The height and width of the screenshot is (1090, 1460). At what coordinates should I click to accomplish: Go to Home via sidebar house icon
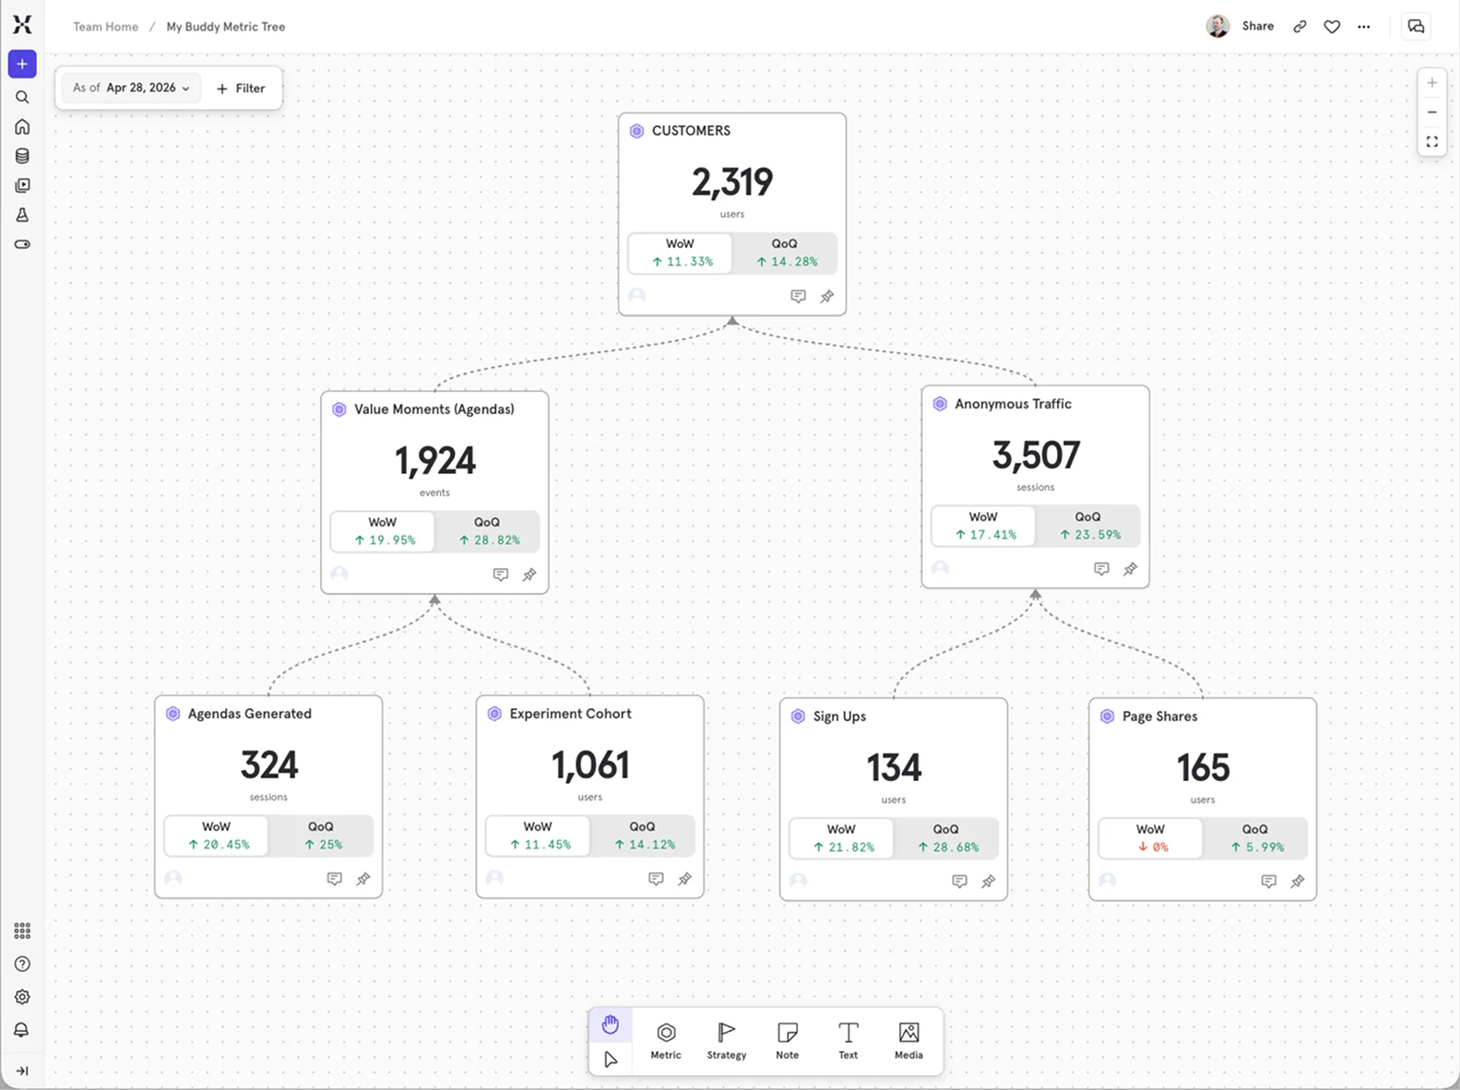pyautogui.click(x=22, y=126)
